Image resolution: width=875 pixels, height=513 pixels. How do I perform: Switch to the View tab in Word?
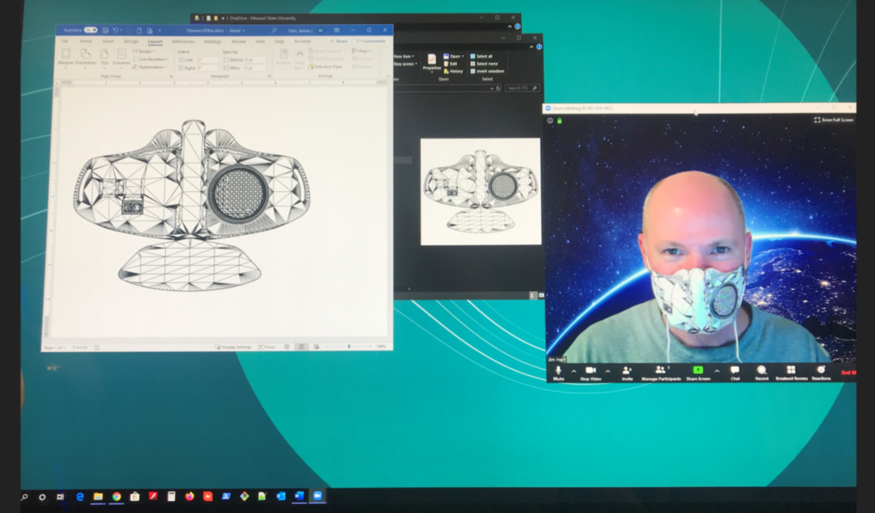260,41
